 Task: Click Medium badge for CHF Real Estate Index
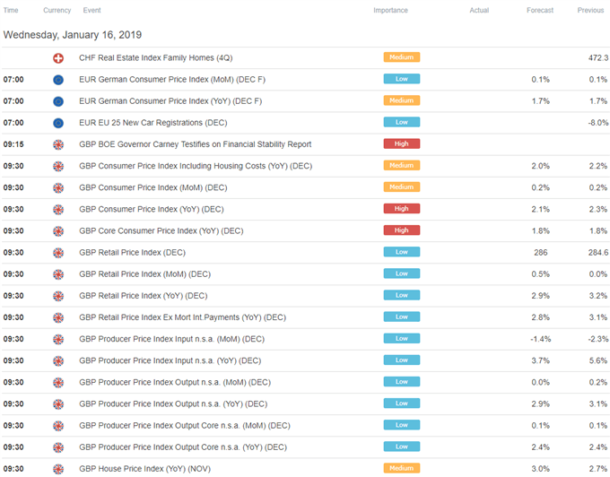402,57
